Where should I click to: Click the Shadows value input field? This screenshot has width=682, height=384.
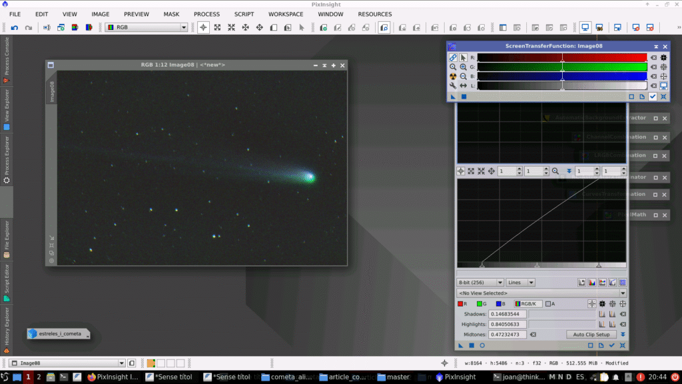pyautogui.click(x=508, y=314)
